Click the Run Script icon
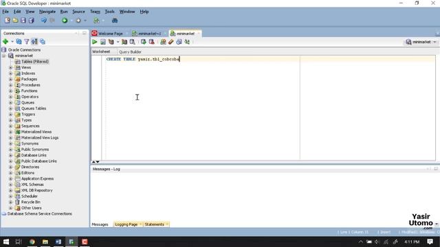The height and width of the screenshot is (247, 440). [x=103, y=42]
